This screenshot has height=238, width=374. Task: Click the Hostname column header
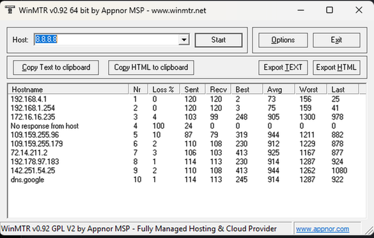[x=68, y=89]
